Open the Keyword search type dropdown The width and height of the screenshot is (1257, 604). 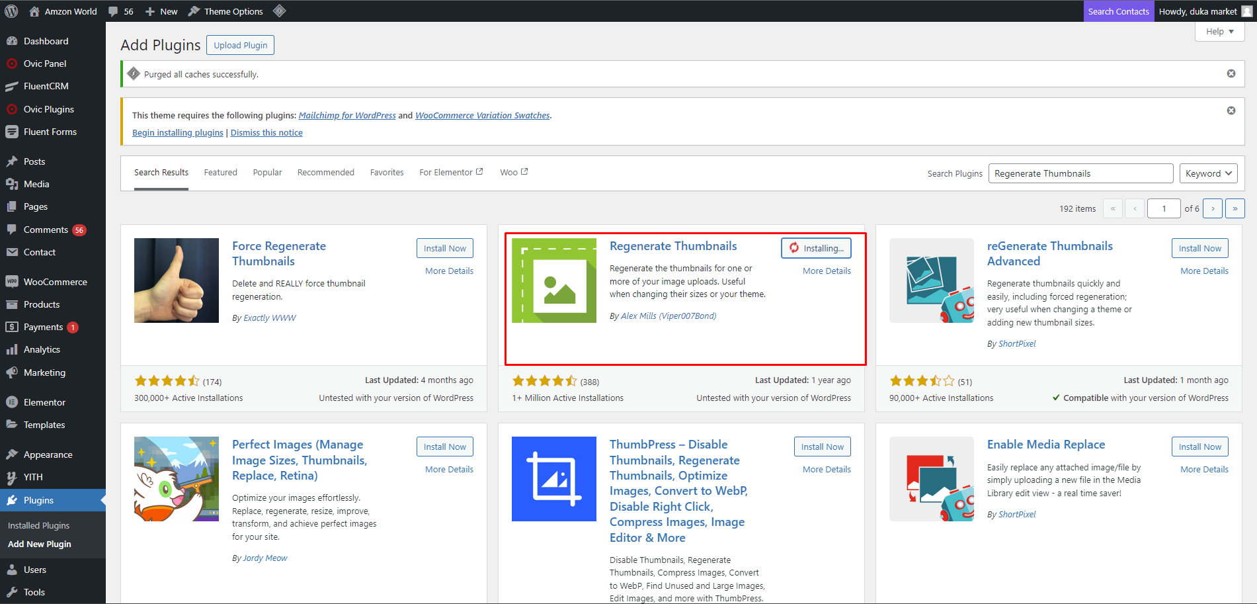click(x=1209, y=173)
